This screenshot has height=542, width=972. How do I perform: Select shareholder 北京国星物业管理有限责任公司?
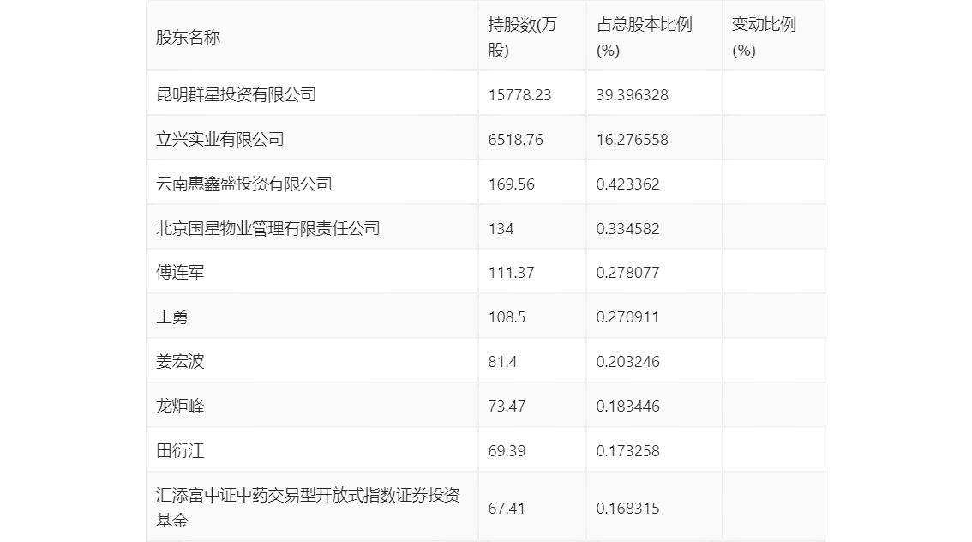pyautogui.click(x=267, y=229)
